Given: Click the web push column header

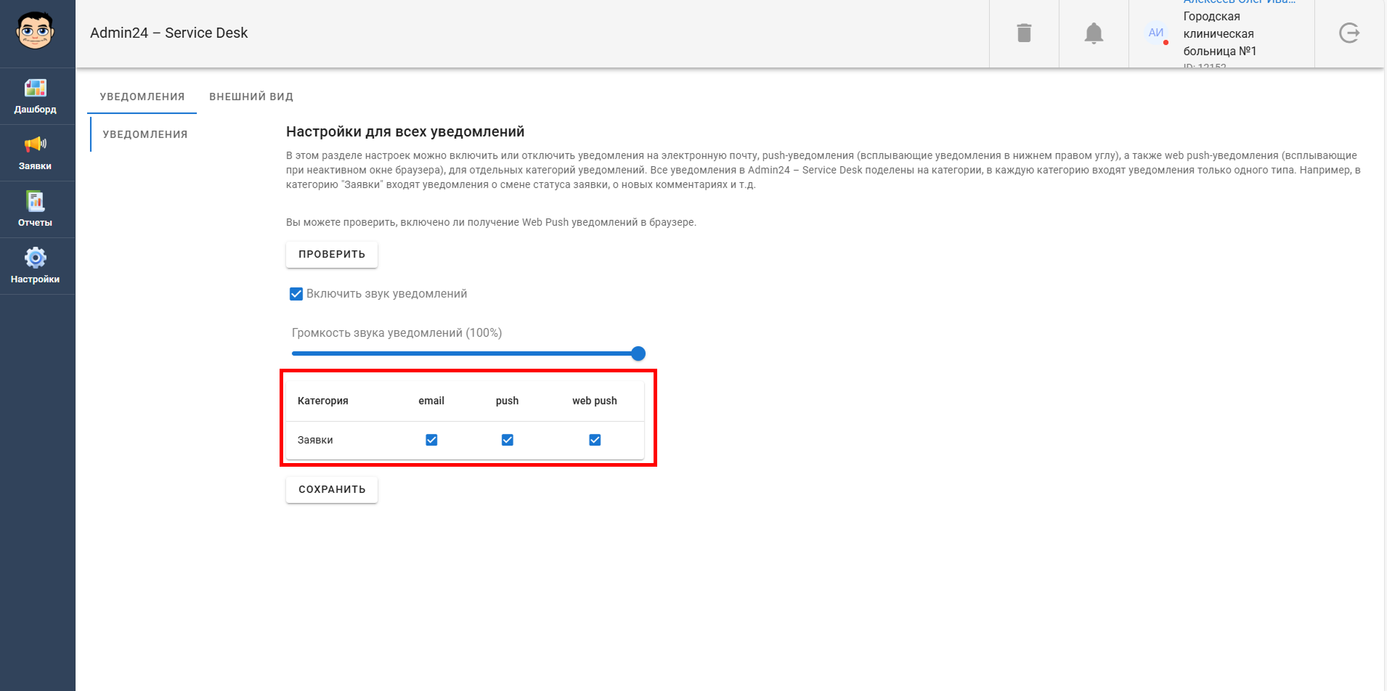Looking at the screenshot, I should tap(595, 401).
